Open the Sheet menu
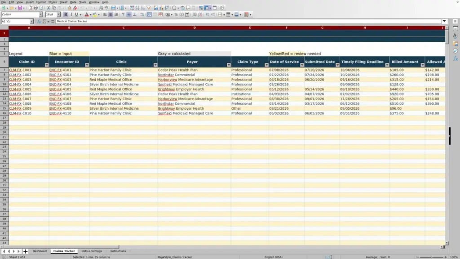This screenshot has height=259, width=460. [x=63, y=2]
